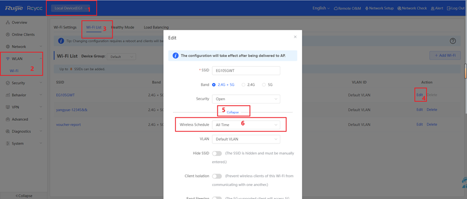Open the Device Group Default dropdown
The height and width of the screenshot is (199, 467).
coord(121,57)
